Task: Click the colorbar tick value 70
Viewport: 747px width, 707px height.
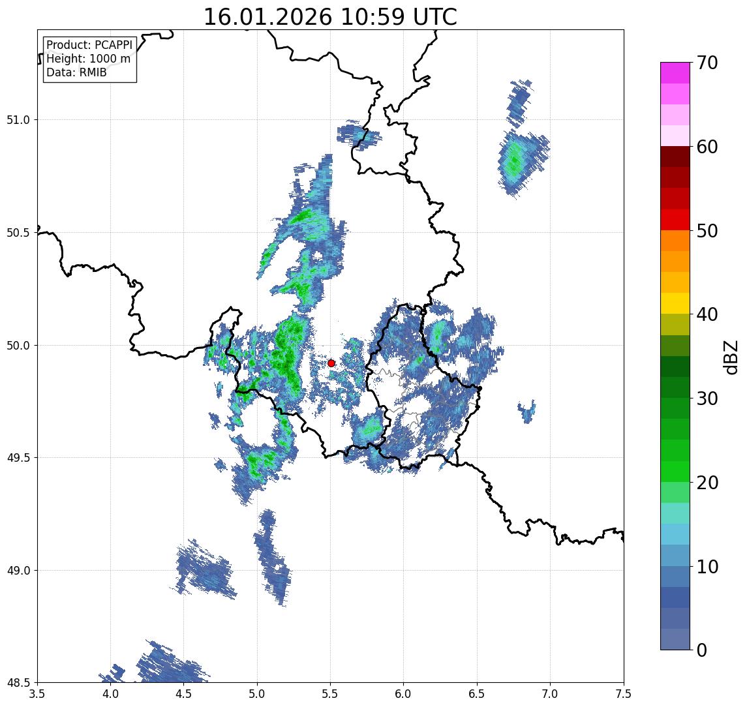Action: point(707,63)
